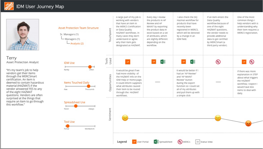Click the Sentiment row label

(110, 115)
